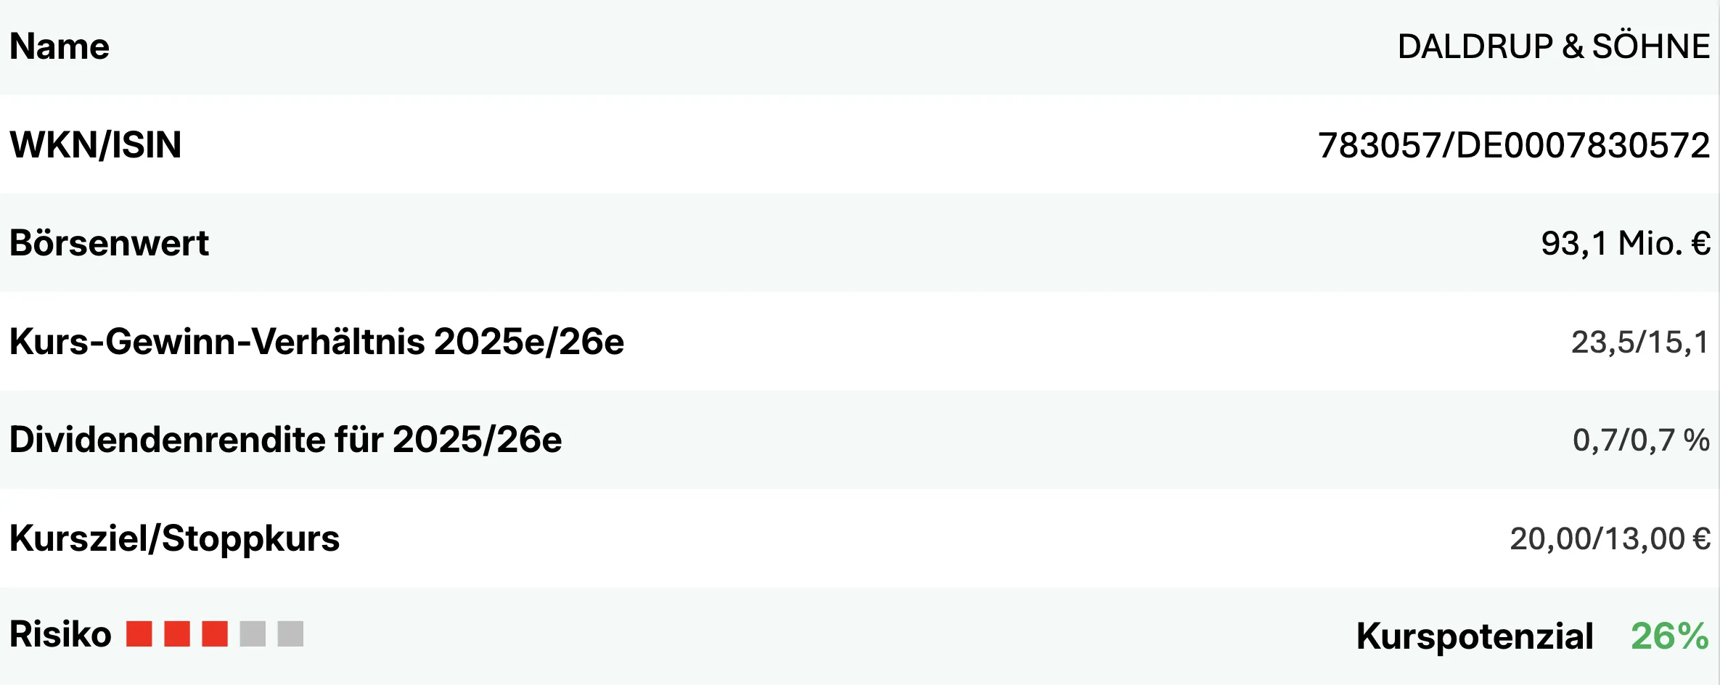Image resolution: width=1720 pixels, height=685 pixels.
Task: Click the Börsenwert row label
Action: point(109,243)
